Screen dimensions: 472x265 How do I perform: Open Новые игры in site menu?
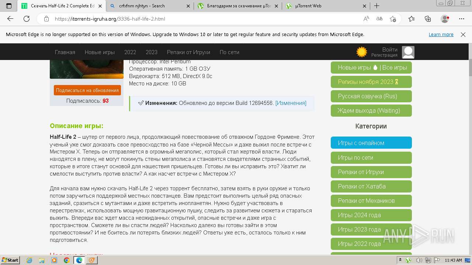[x=100, y=52]
